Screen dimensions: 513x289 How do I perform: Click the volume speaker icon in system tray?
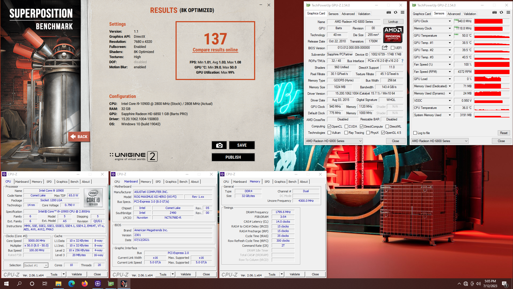[478, 284]
